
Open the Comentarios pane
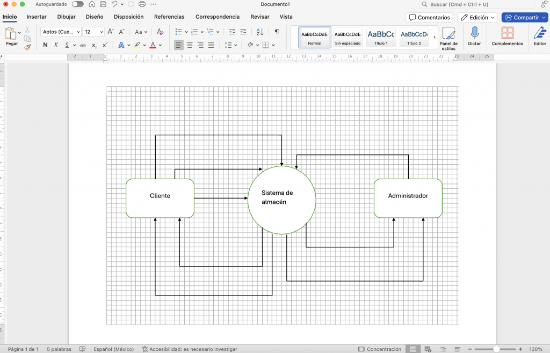pyautogui.click(x=429, y=18)
